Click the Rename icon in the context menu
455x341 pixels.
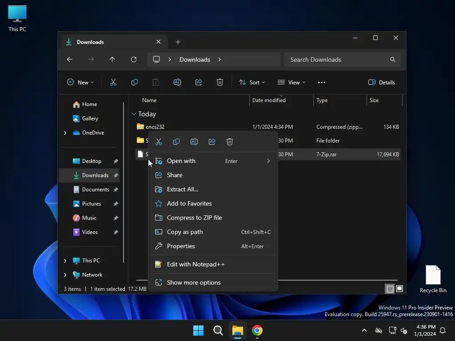point(194,142)
